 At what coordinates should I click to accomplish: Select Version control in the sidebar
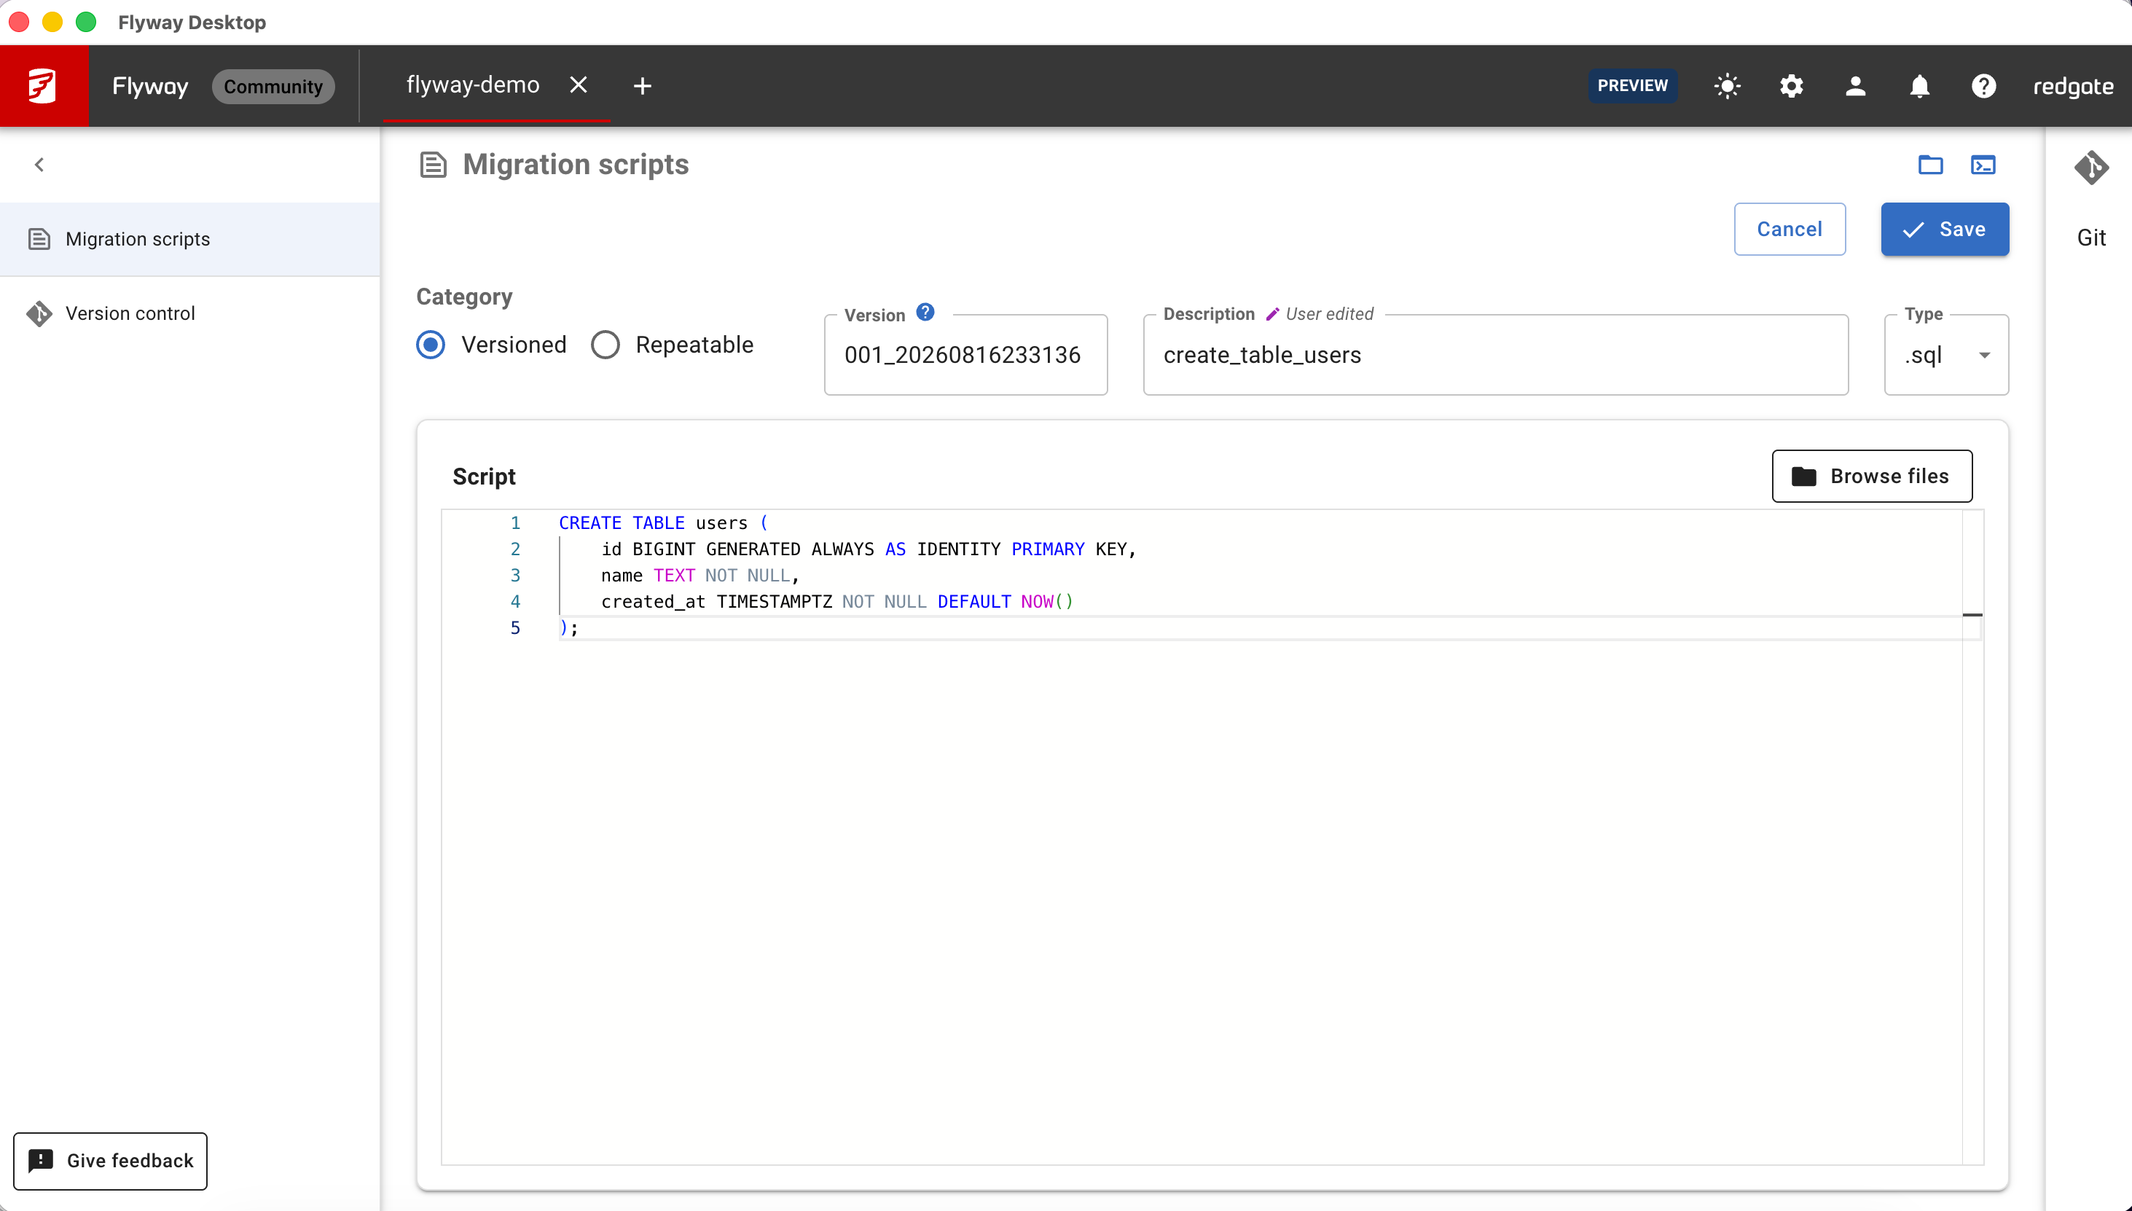[x=189, y=313]
